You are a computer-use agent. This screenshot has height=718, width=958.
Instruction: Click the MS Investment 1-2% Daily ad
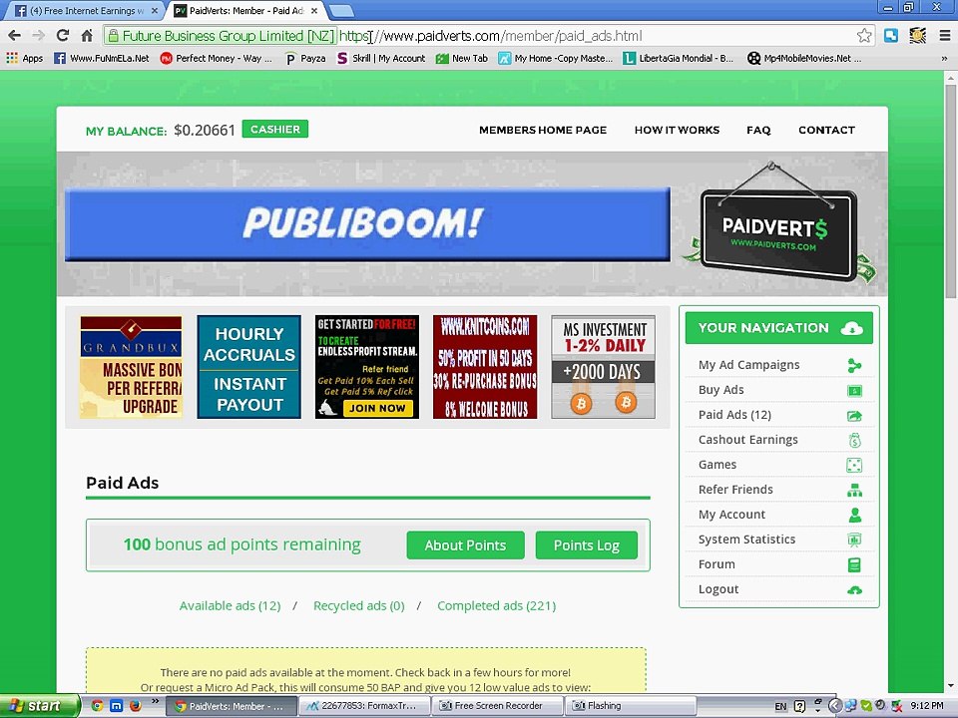(603, 367)
